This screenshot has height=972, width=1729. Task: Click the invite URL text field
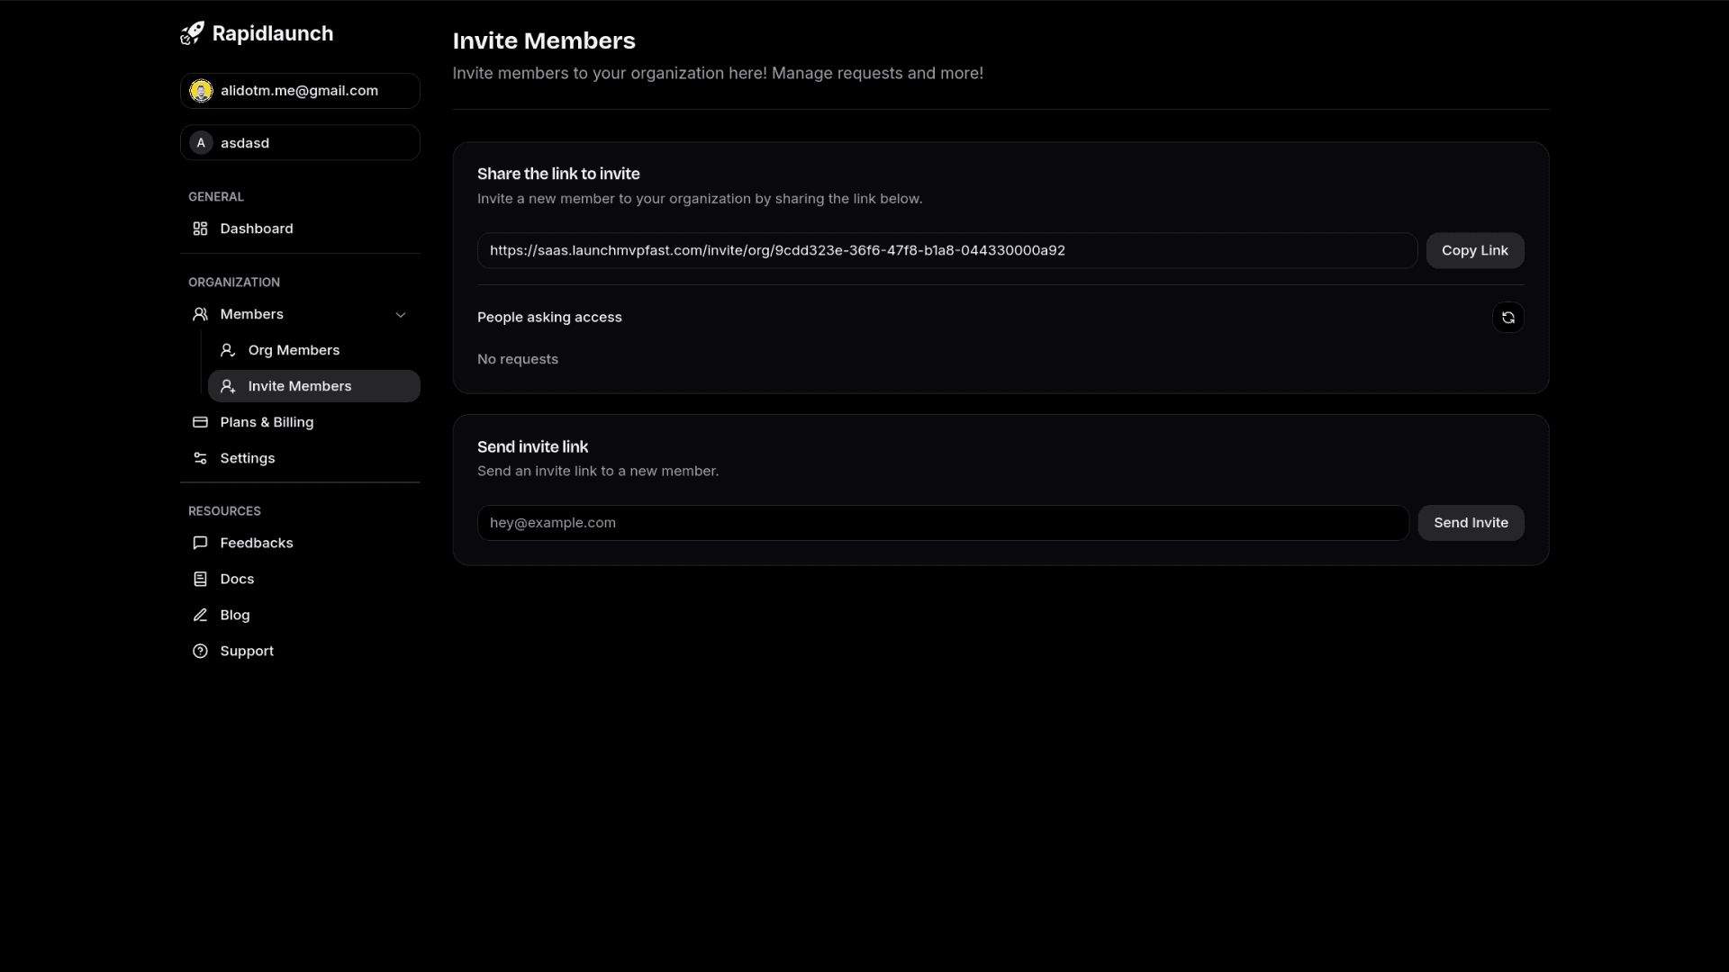pos(946,250)
